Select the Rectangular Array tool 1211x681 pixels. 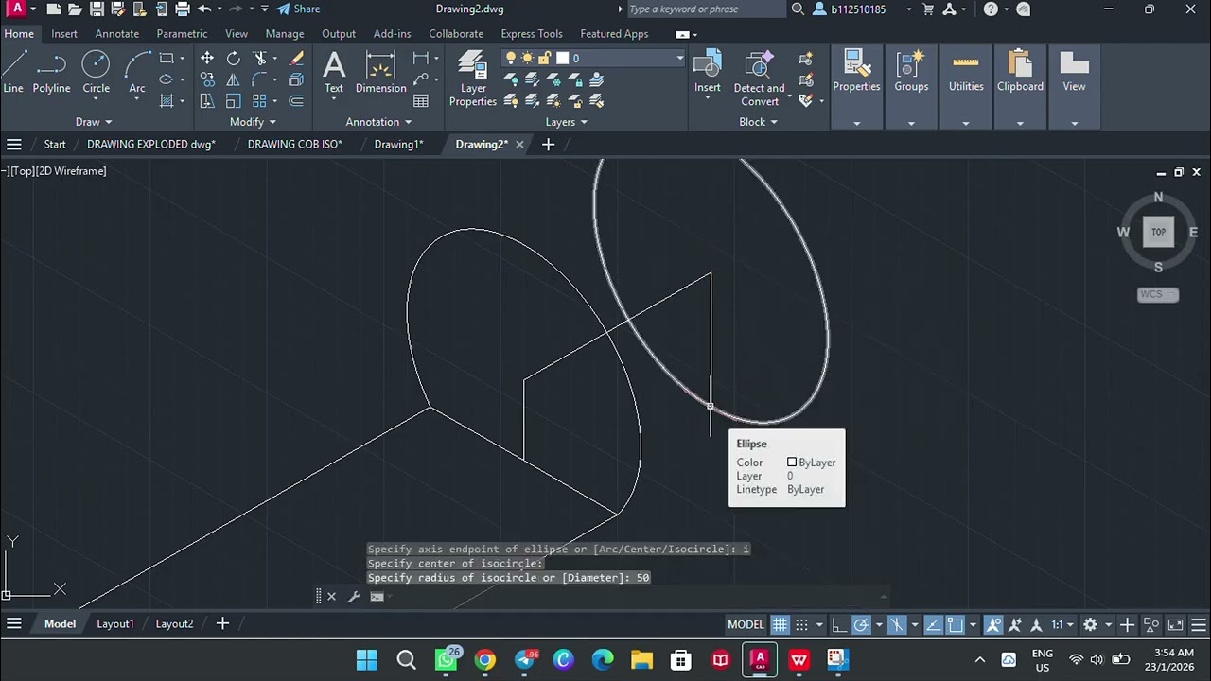[x=260, y=100]
